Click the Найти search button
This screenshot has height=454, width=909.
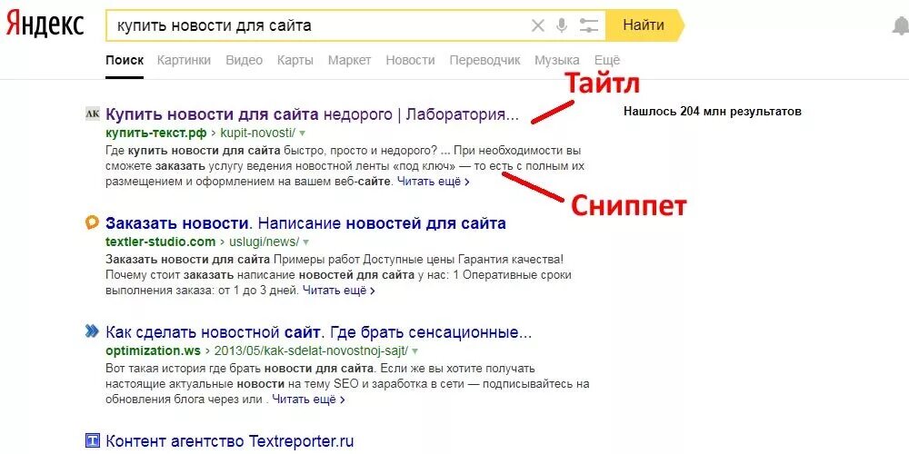[644, 25]
